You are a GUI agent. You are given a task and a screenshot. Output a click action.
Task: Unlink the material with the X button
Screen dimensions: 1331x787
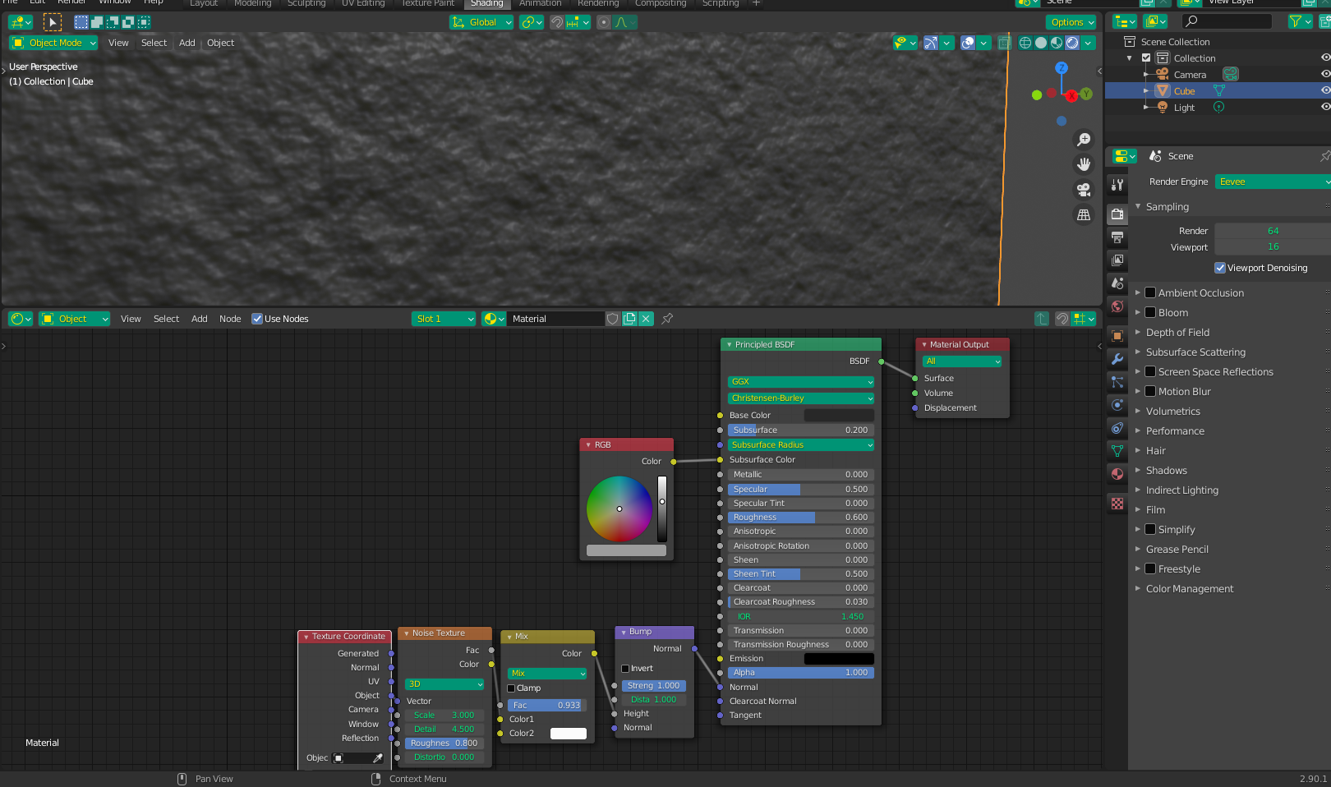tap(646, 319)
